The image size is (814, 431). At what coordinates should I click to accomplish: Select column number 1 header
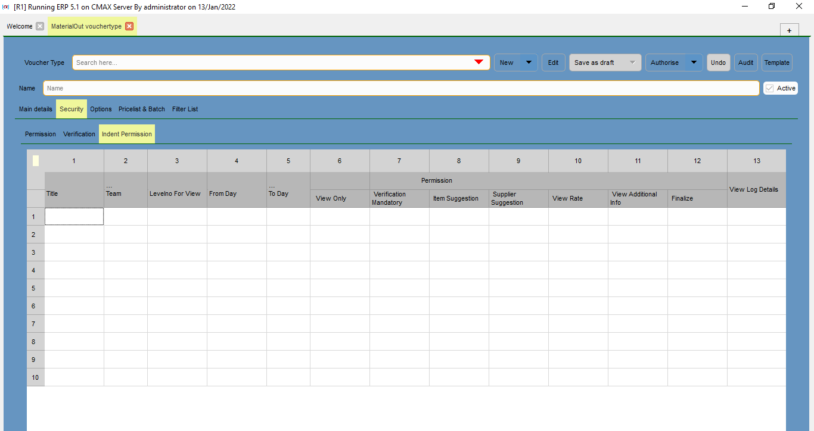coord(74,161)
